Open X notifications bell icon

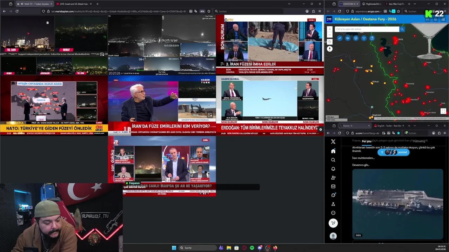point(333,169)
